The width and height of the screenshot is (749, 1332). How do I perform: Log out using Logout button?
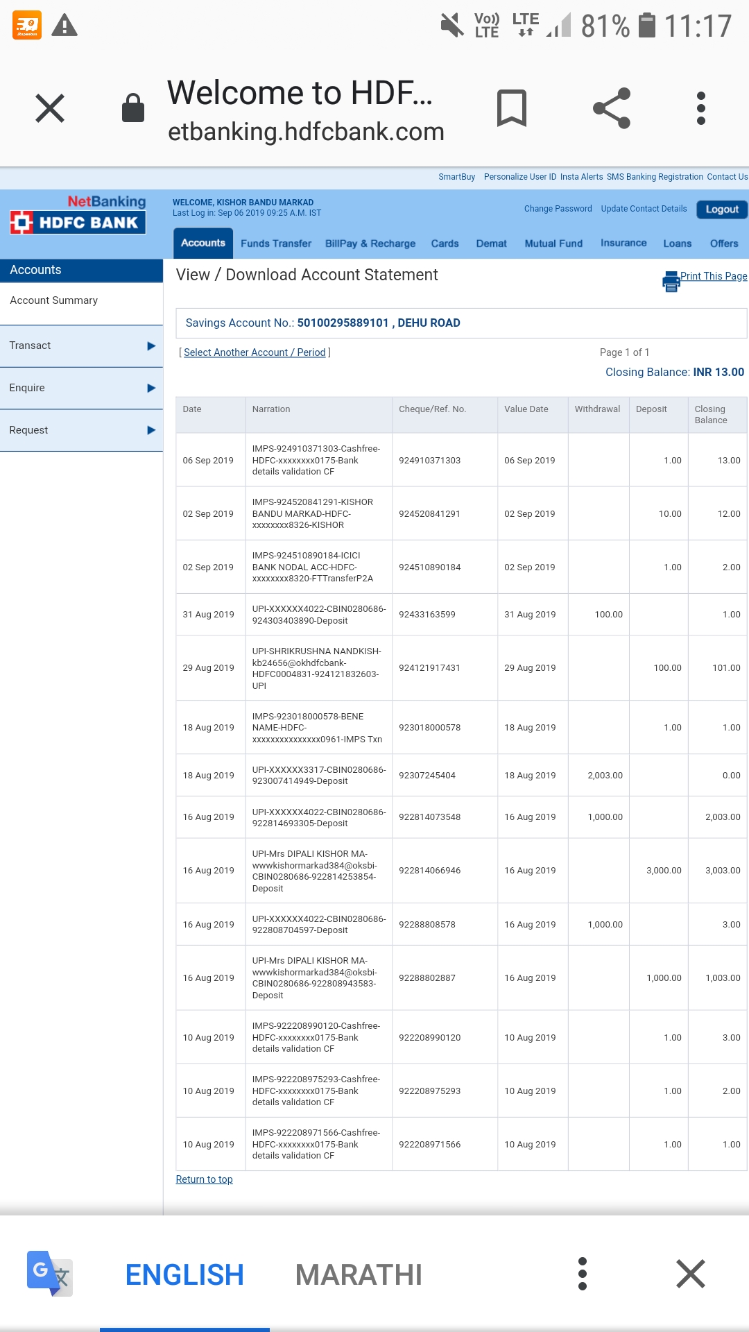click(722, 210)
